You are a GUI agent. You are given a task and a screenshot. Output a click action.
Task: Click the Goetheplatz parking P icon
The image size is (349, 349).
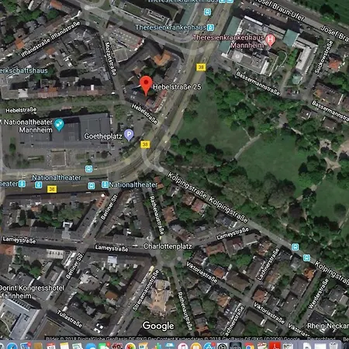pyautogui.click(x=129, y=134)
